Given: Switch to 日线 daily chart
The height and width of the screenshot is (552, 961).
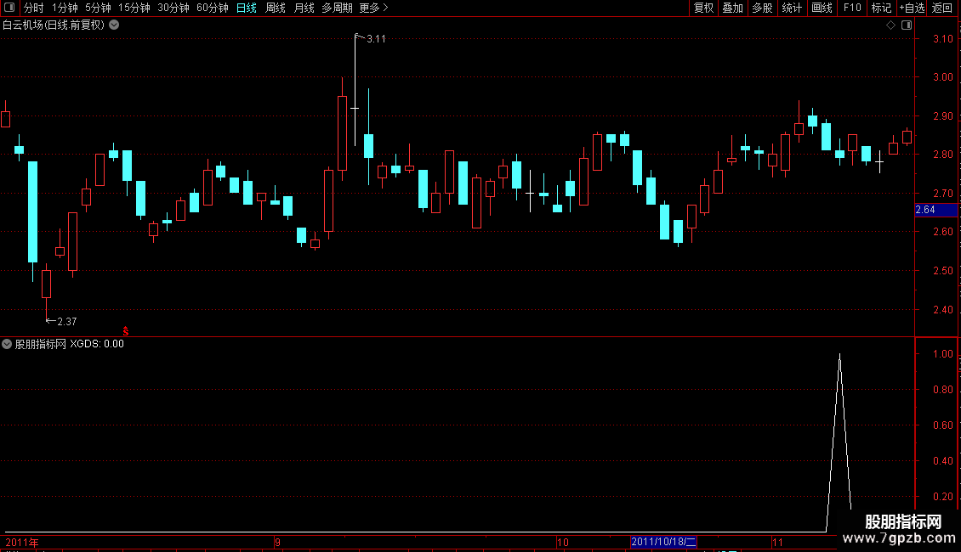Looking at the screenshot, I should [247, 8].
